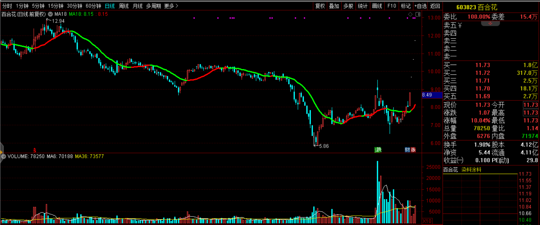Viewport: 540px width, 225px height.
Task: Select the 60分钟 period tab
Action: [x=93, y=6]
